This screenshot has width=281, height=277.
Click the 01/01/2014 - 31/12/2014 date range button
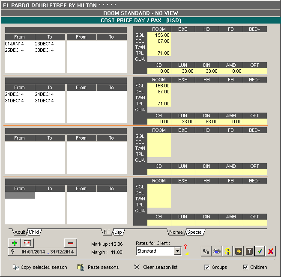42,252
